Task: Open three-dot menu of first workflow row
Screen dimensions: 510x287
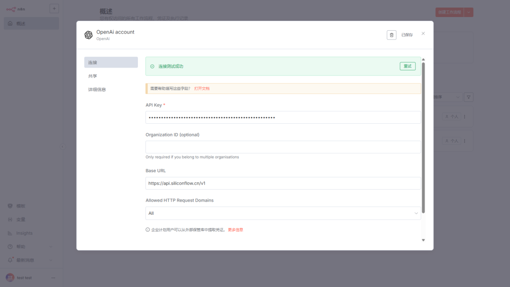Action: 465,117
